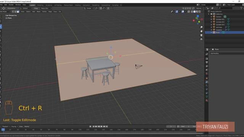Jump to timeline end frame
244x137 pixels.
[x=107, y=127]
